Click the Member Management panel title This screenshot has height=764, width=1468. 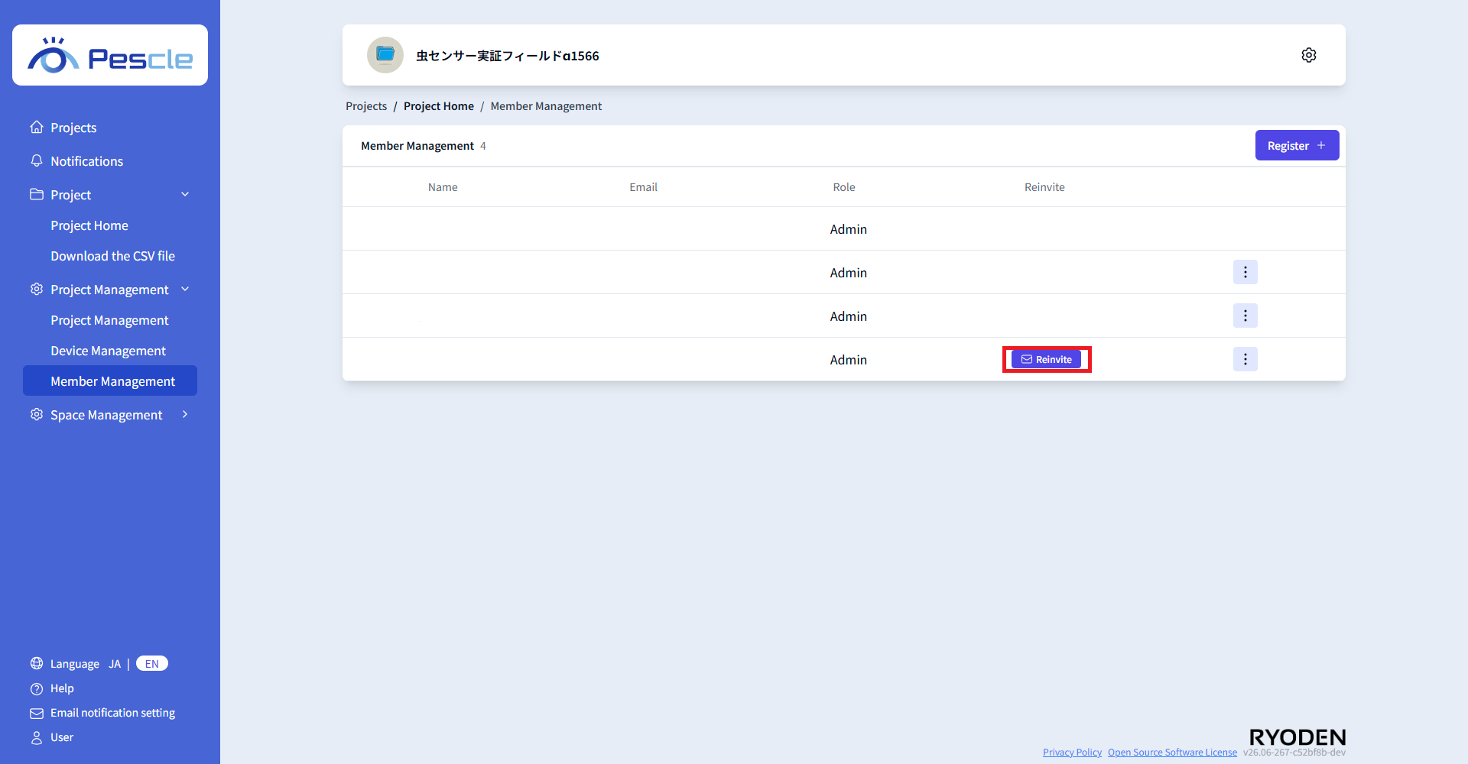coord(417,146)
